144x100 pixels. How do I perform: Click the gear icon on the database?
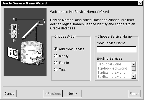[x=37, y=58]
